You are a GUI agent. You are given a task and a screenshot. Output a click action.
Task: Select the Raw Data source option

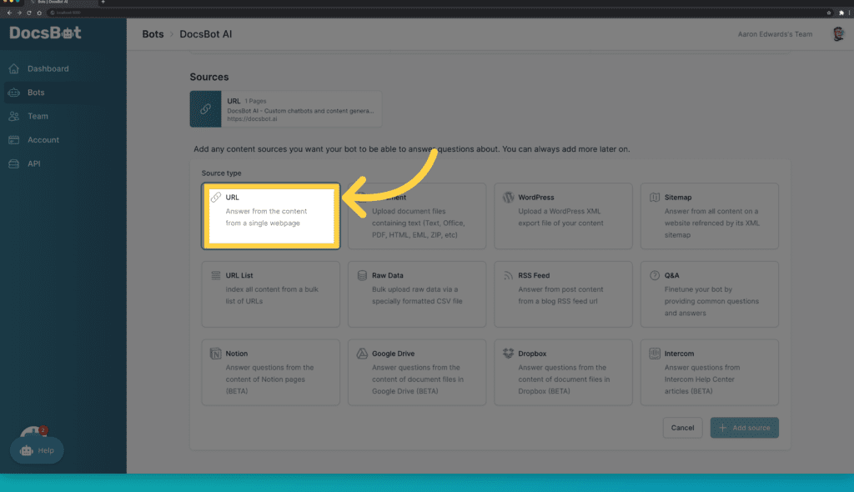(417, 294)
